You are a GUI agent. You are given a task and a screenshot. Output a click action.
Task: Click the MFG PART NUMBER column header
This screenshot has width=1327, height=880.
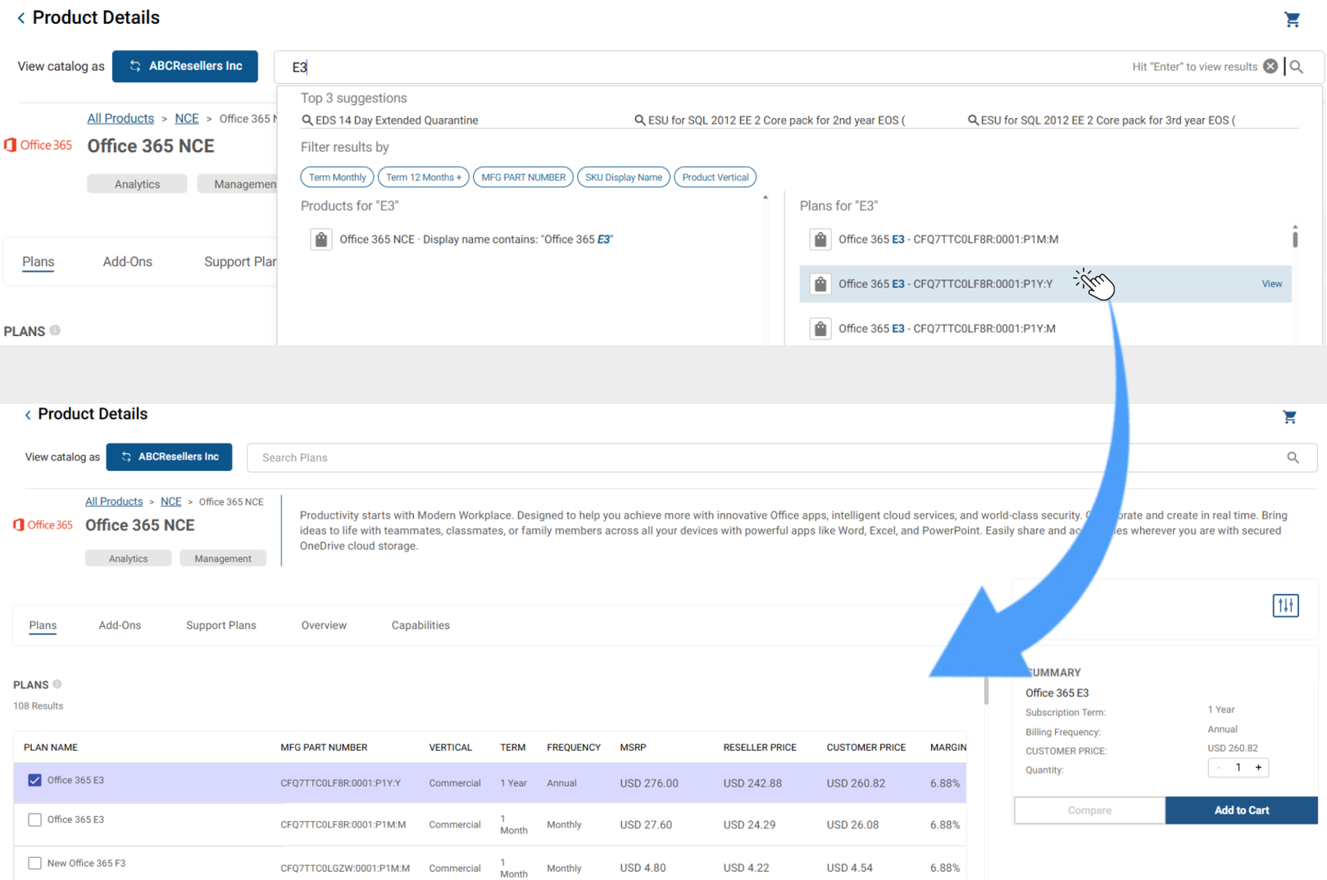pos(324,747)
